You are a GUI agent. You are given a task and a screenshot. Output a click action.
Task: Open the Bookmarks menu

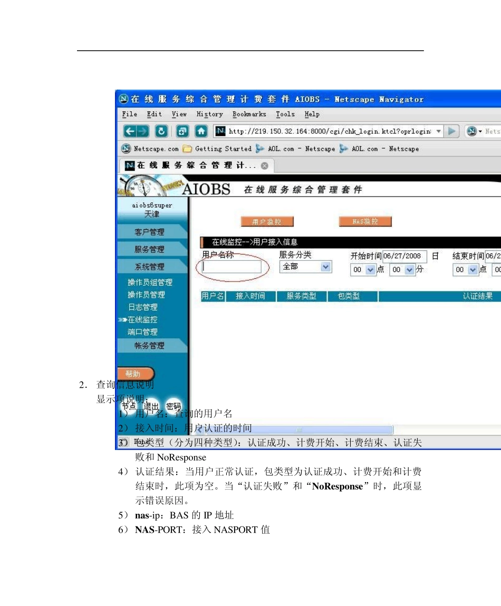[249, 114]
